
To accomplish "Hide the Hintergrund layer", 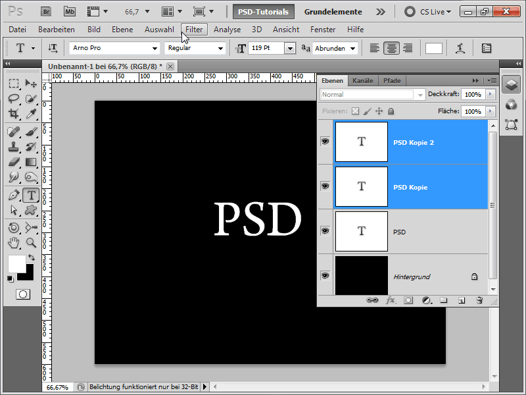I will pos(325,276).
